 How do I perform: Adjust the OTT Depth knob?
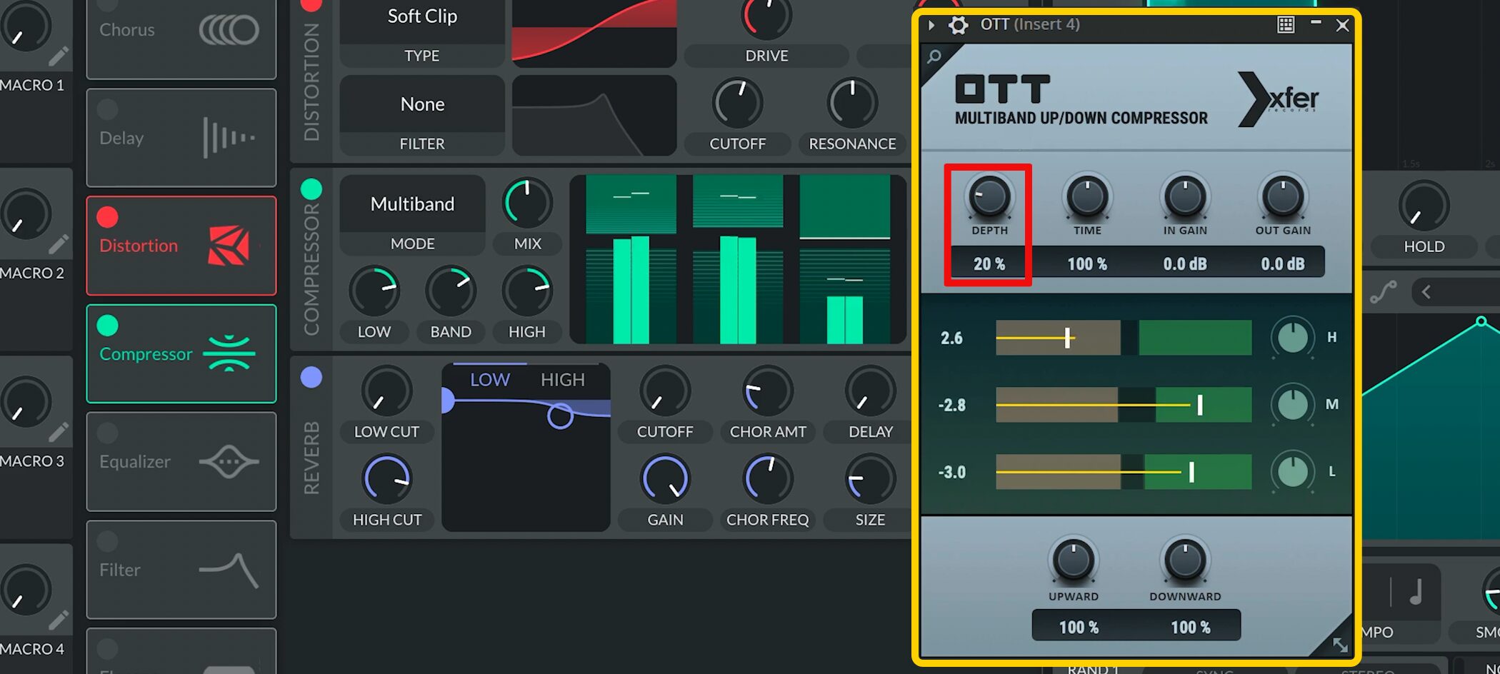(x=989, y=196)
